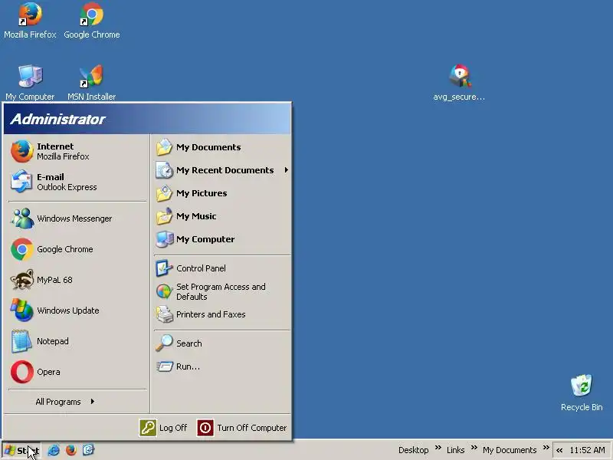Open Windows Messenger in Start menu

77,219
